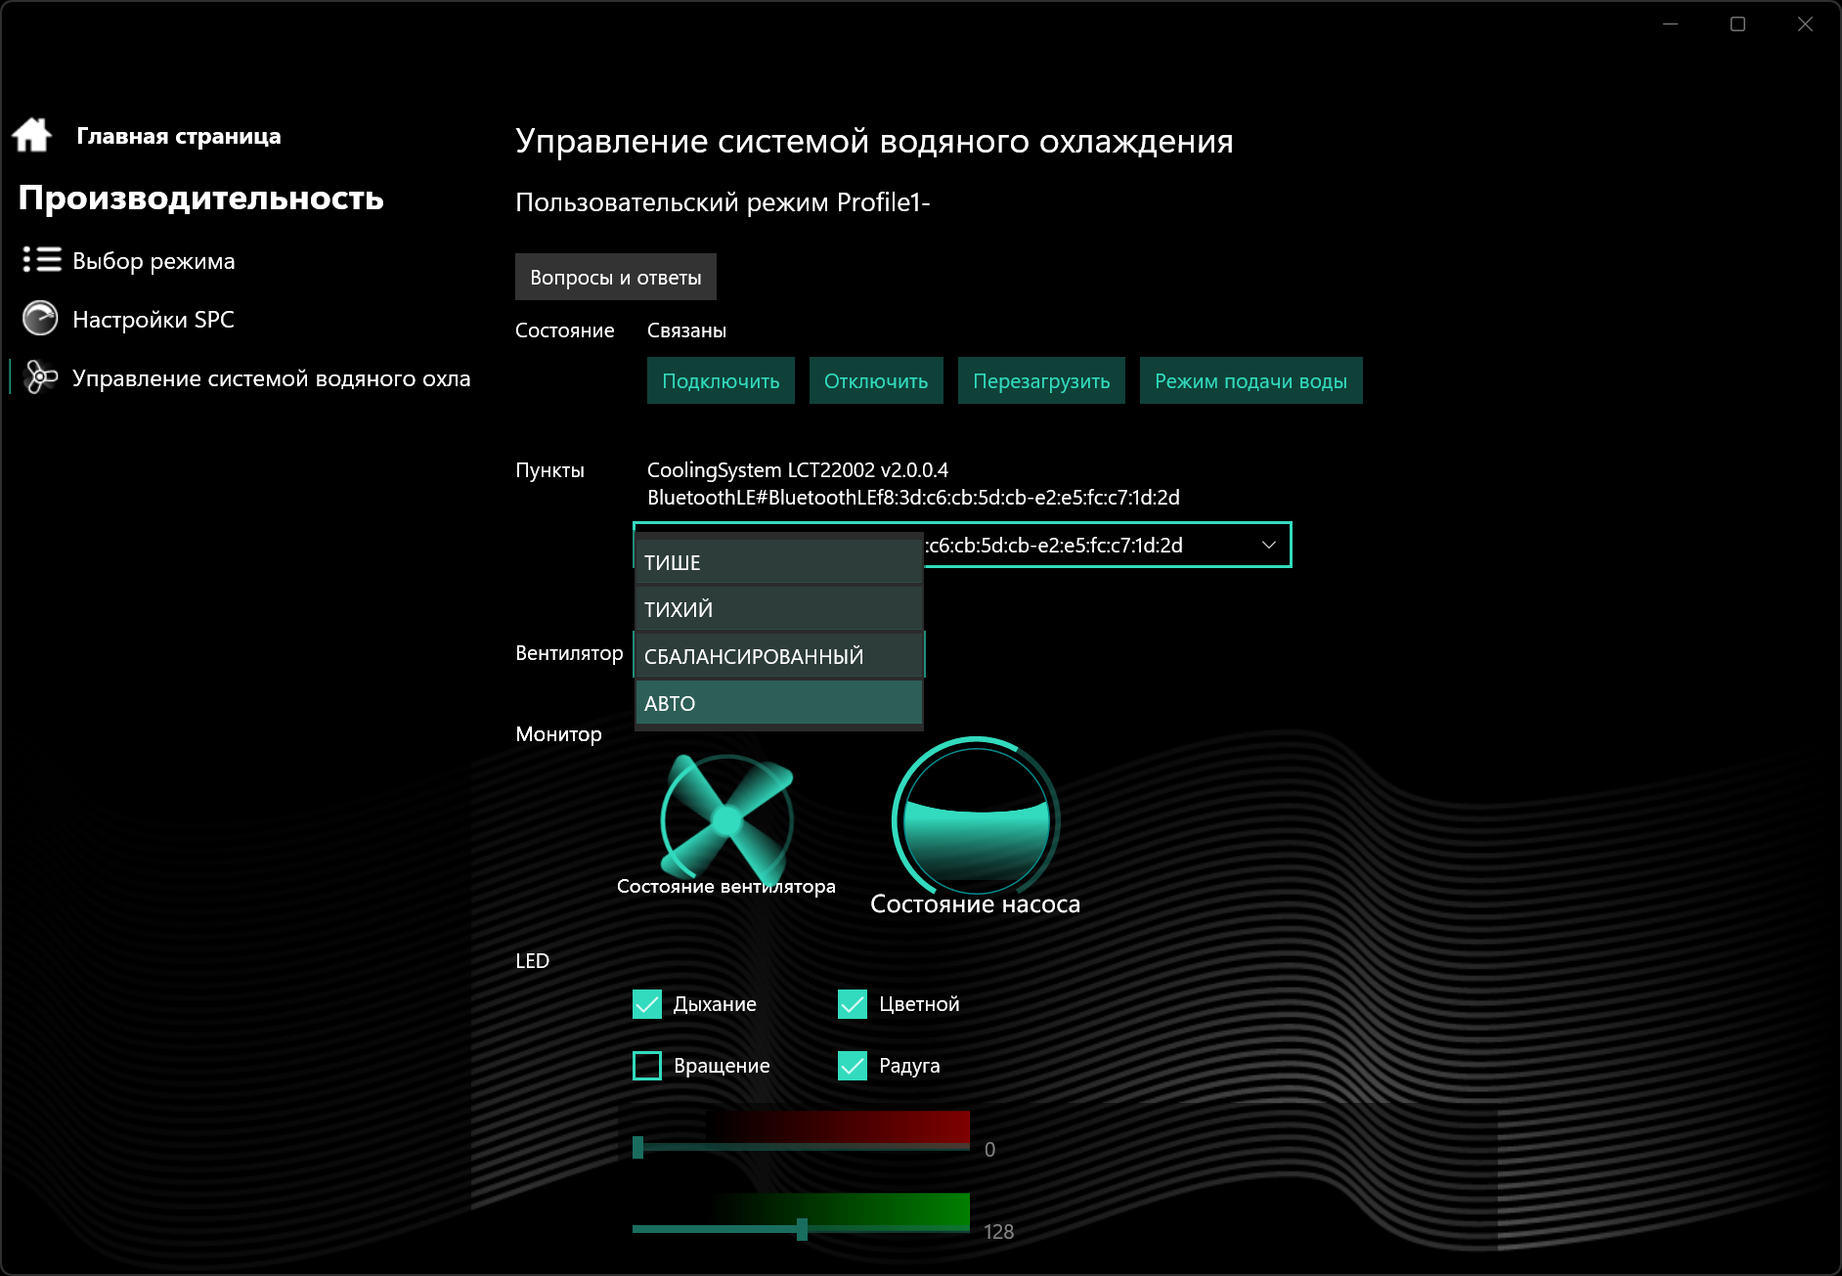Expand the Bluetooth device dropdown arrow
1842x1276 pixels.
pos(1268,545)
